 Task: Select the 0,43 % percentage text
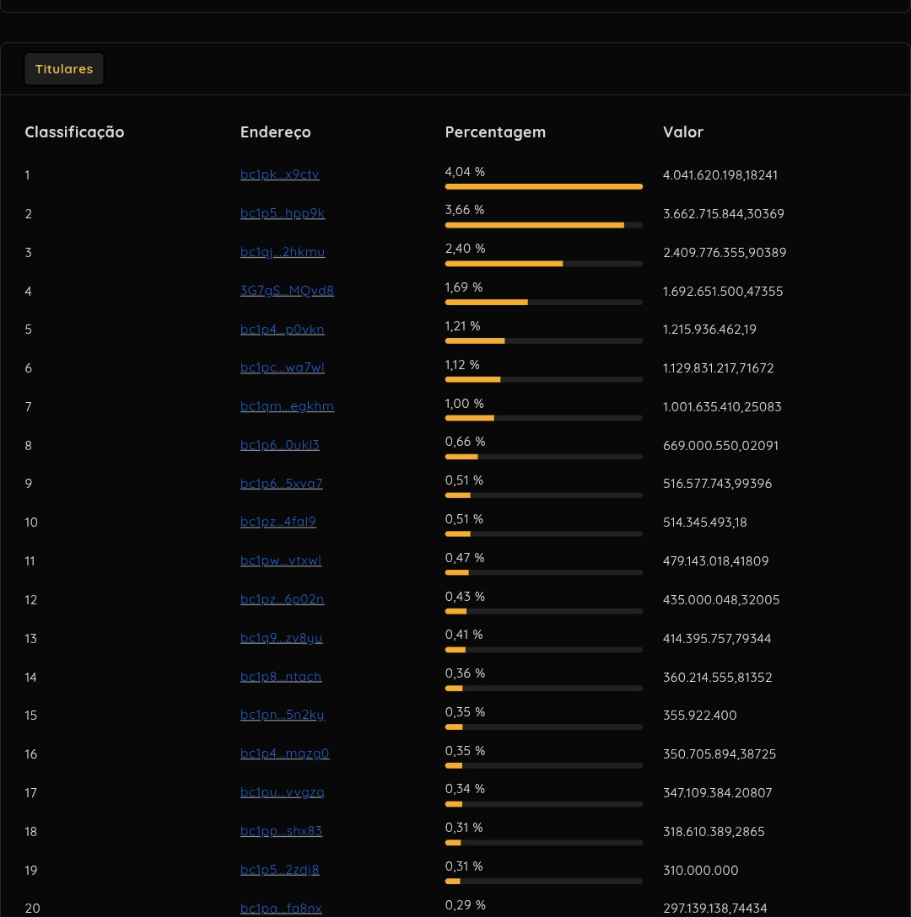click(465, 597)
